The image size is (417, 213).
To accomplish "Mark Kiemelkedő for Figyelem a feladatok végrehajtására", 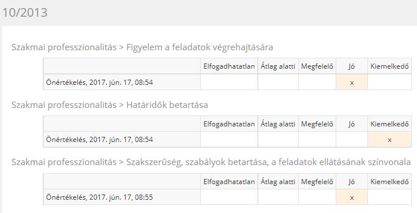I will [389, 83].
